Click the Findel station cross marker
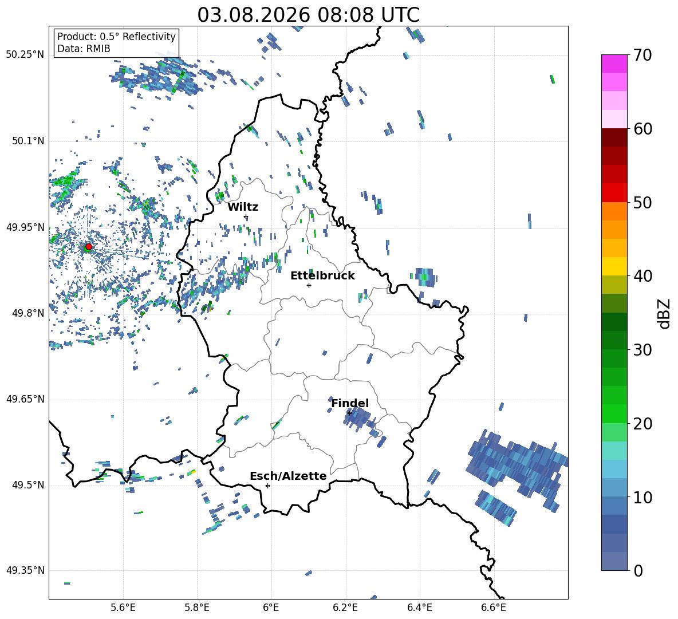The width and height of the screenshot is (678, 619). (x=349, y=413)
